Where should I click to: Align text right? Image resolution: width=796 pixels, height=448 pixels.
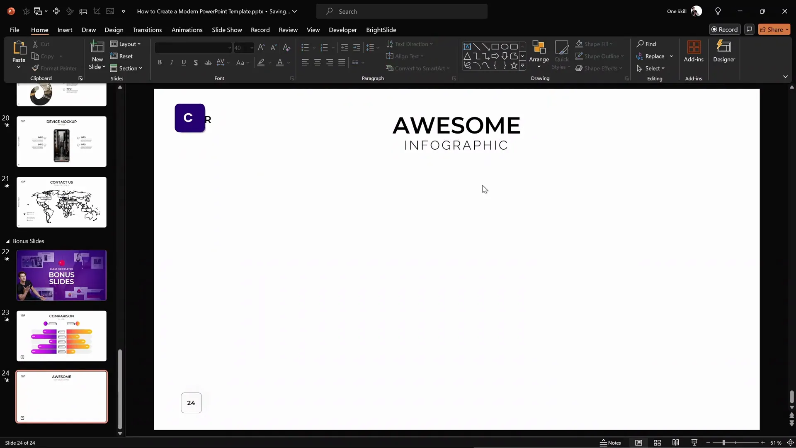(x=330, y=62)
